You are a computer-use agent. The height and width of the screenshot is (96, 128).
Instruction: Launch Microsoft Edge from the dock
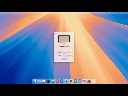53,81
